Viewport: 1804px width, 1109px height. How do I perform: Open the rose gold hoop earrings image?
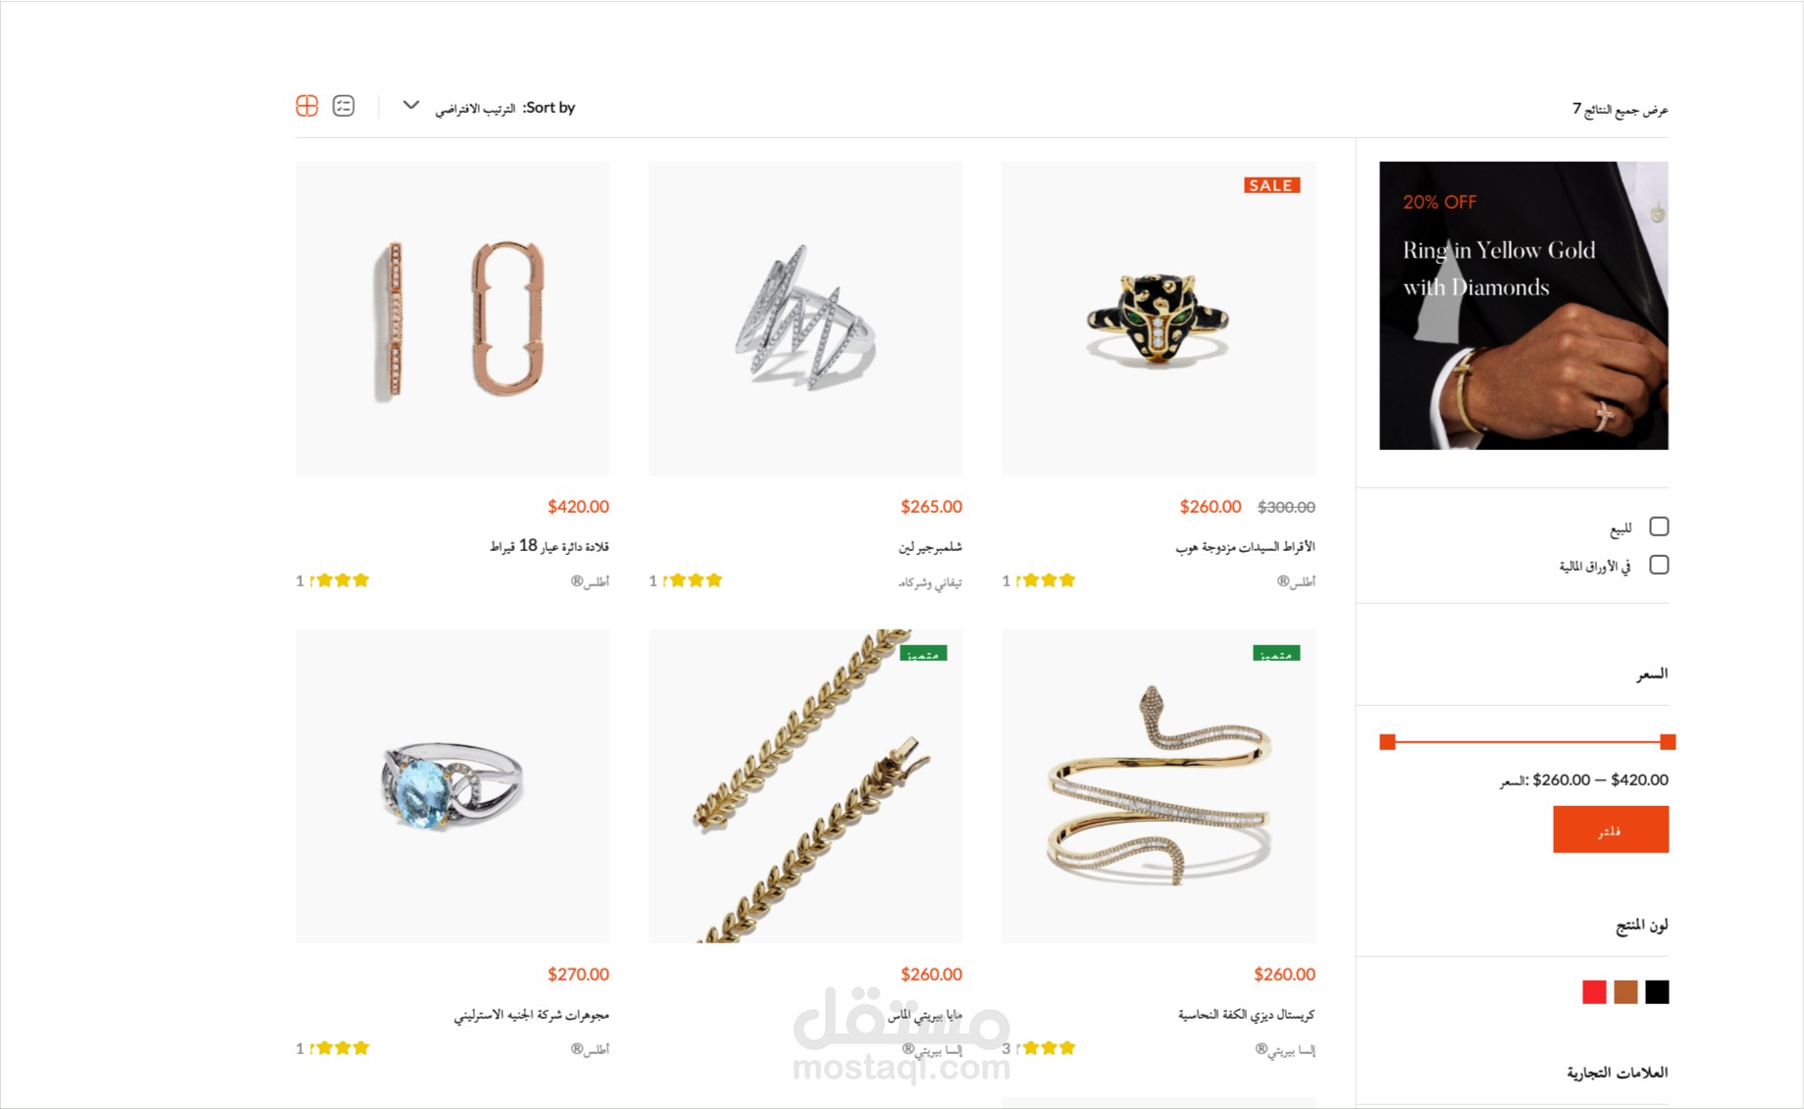(452, 319)
